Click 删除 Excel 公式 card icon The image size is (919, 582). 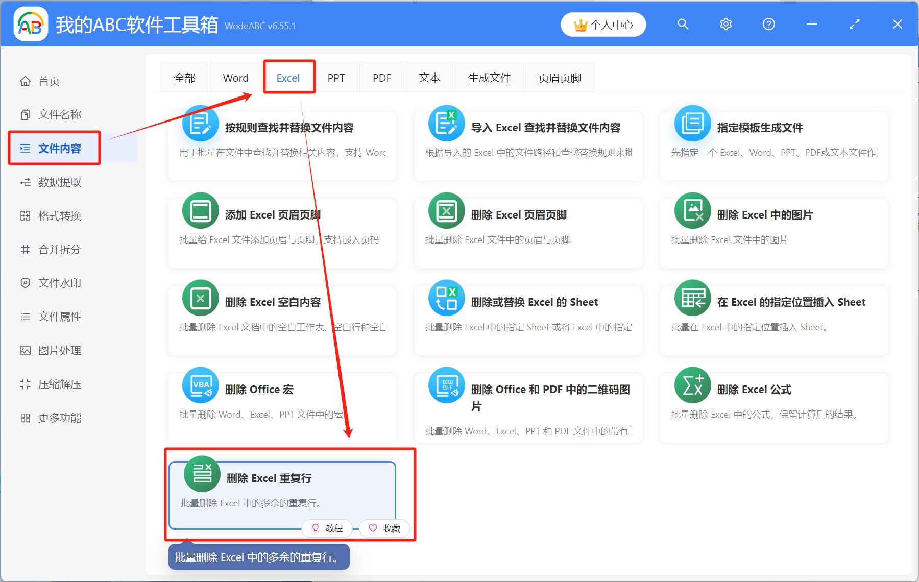point(693,385)
